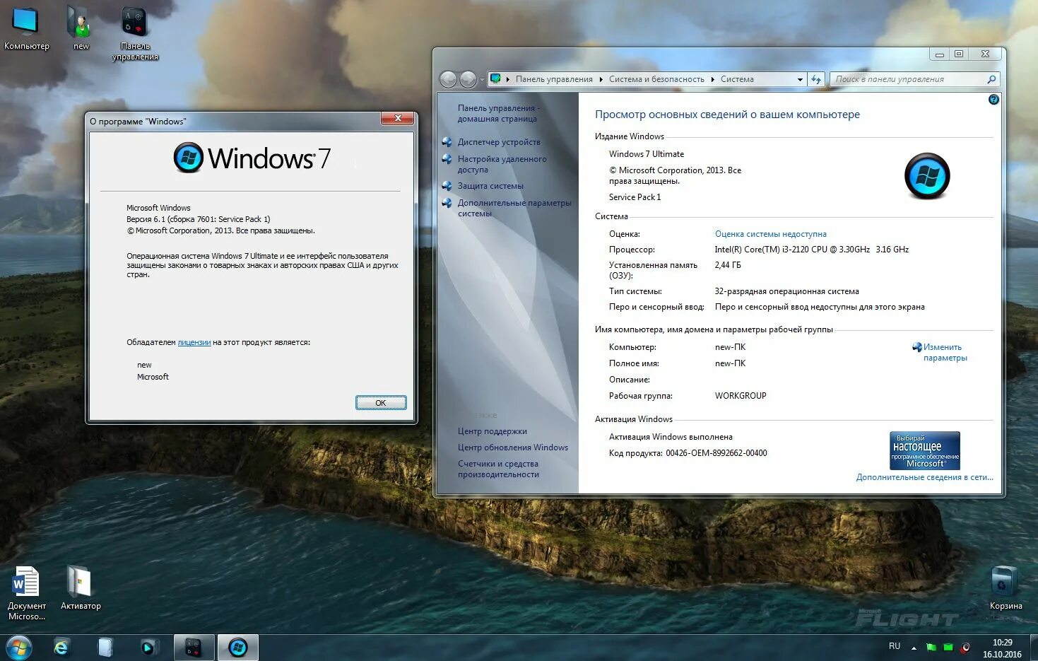Click the WORKGROUP value
The width and height of the screenshot is (1038, 661).
[x=741, y=396]
